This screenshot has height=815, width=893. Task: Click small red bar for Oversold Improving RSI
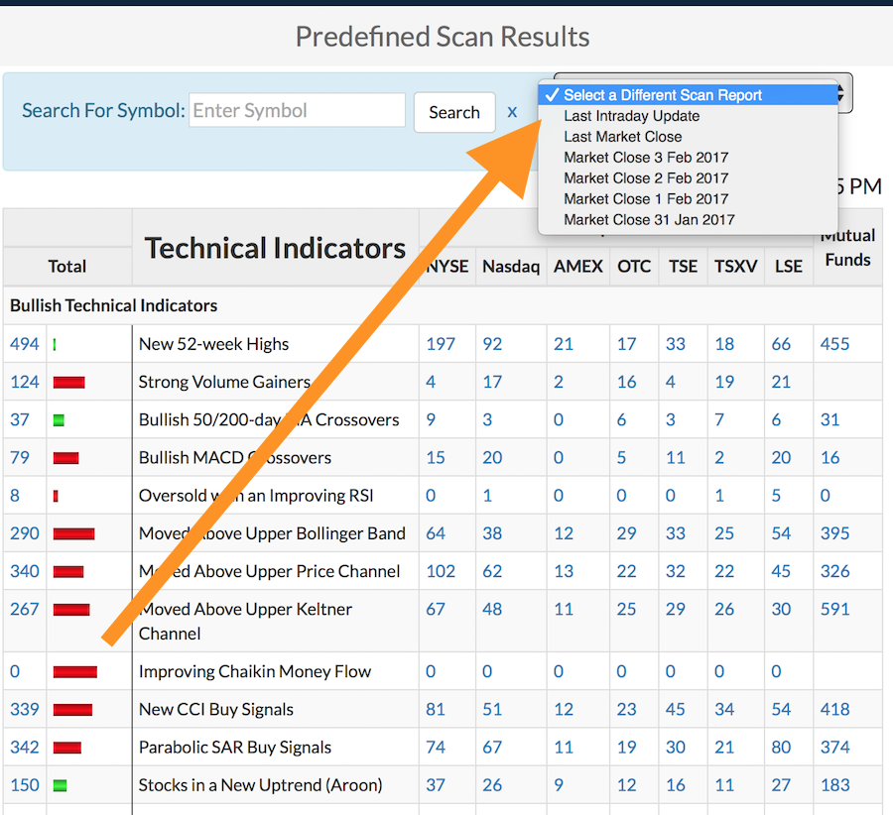[56, 496]
